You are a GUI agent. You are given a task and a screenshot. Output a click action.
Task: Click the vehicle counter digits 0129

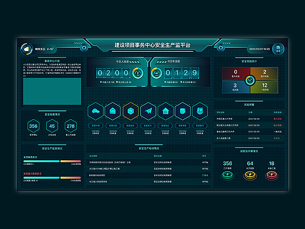click(x=182, y=73)
